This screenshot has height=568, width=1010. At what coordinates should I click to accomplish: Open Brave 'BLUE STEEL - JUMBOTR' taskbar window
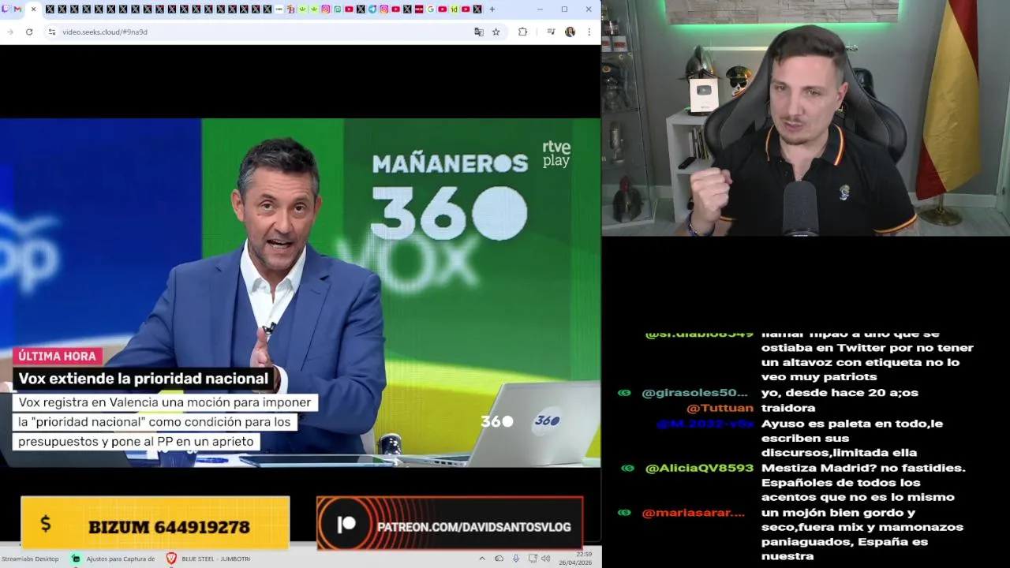(x=208, y=559)
